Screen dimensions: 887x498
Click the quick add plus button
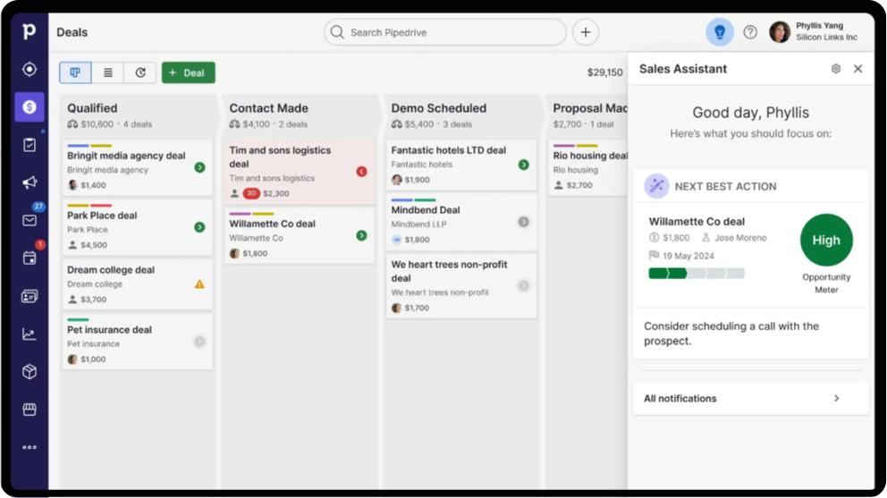pos(586,32)
